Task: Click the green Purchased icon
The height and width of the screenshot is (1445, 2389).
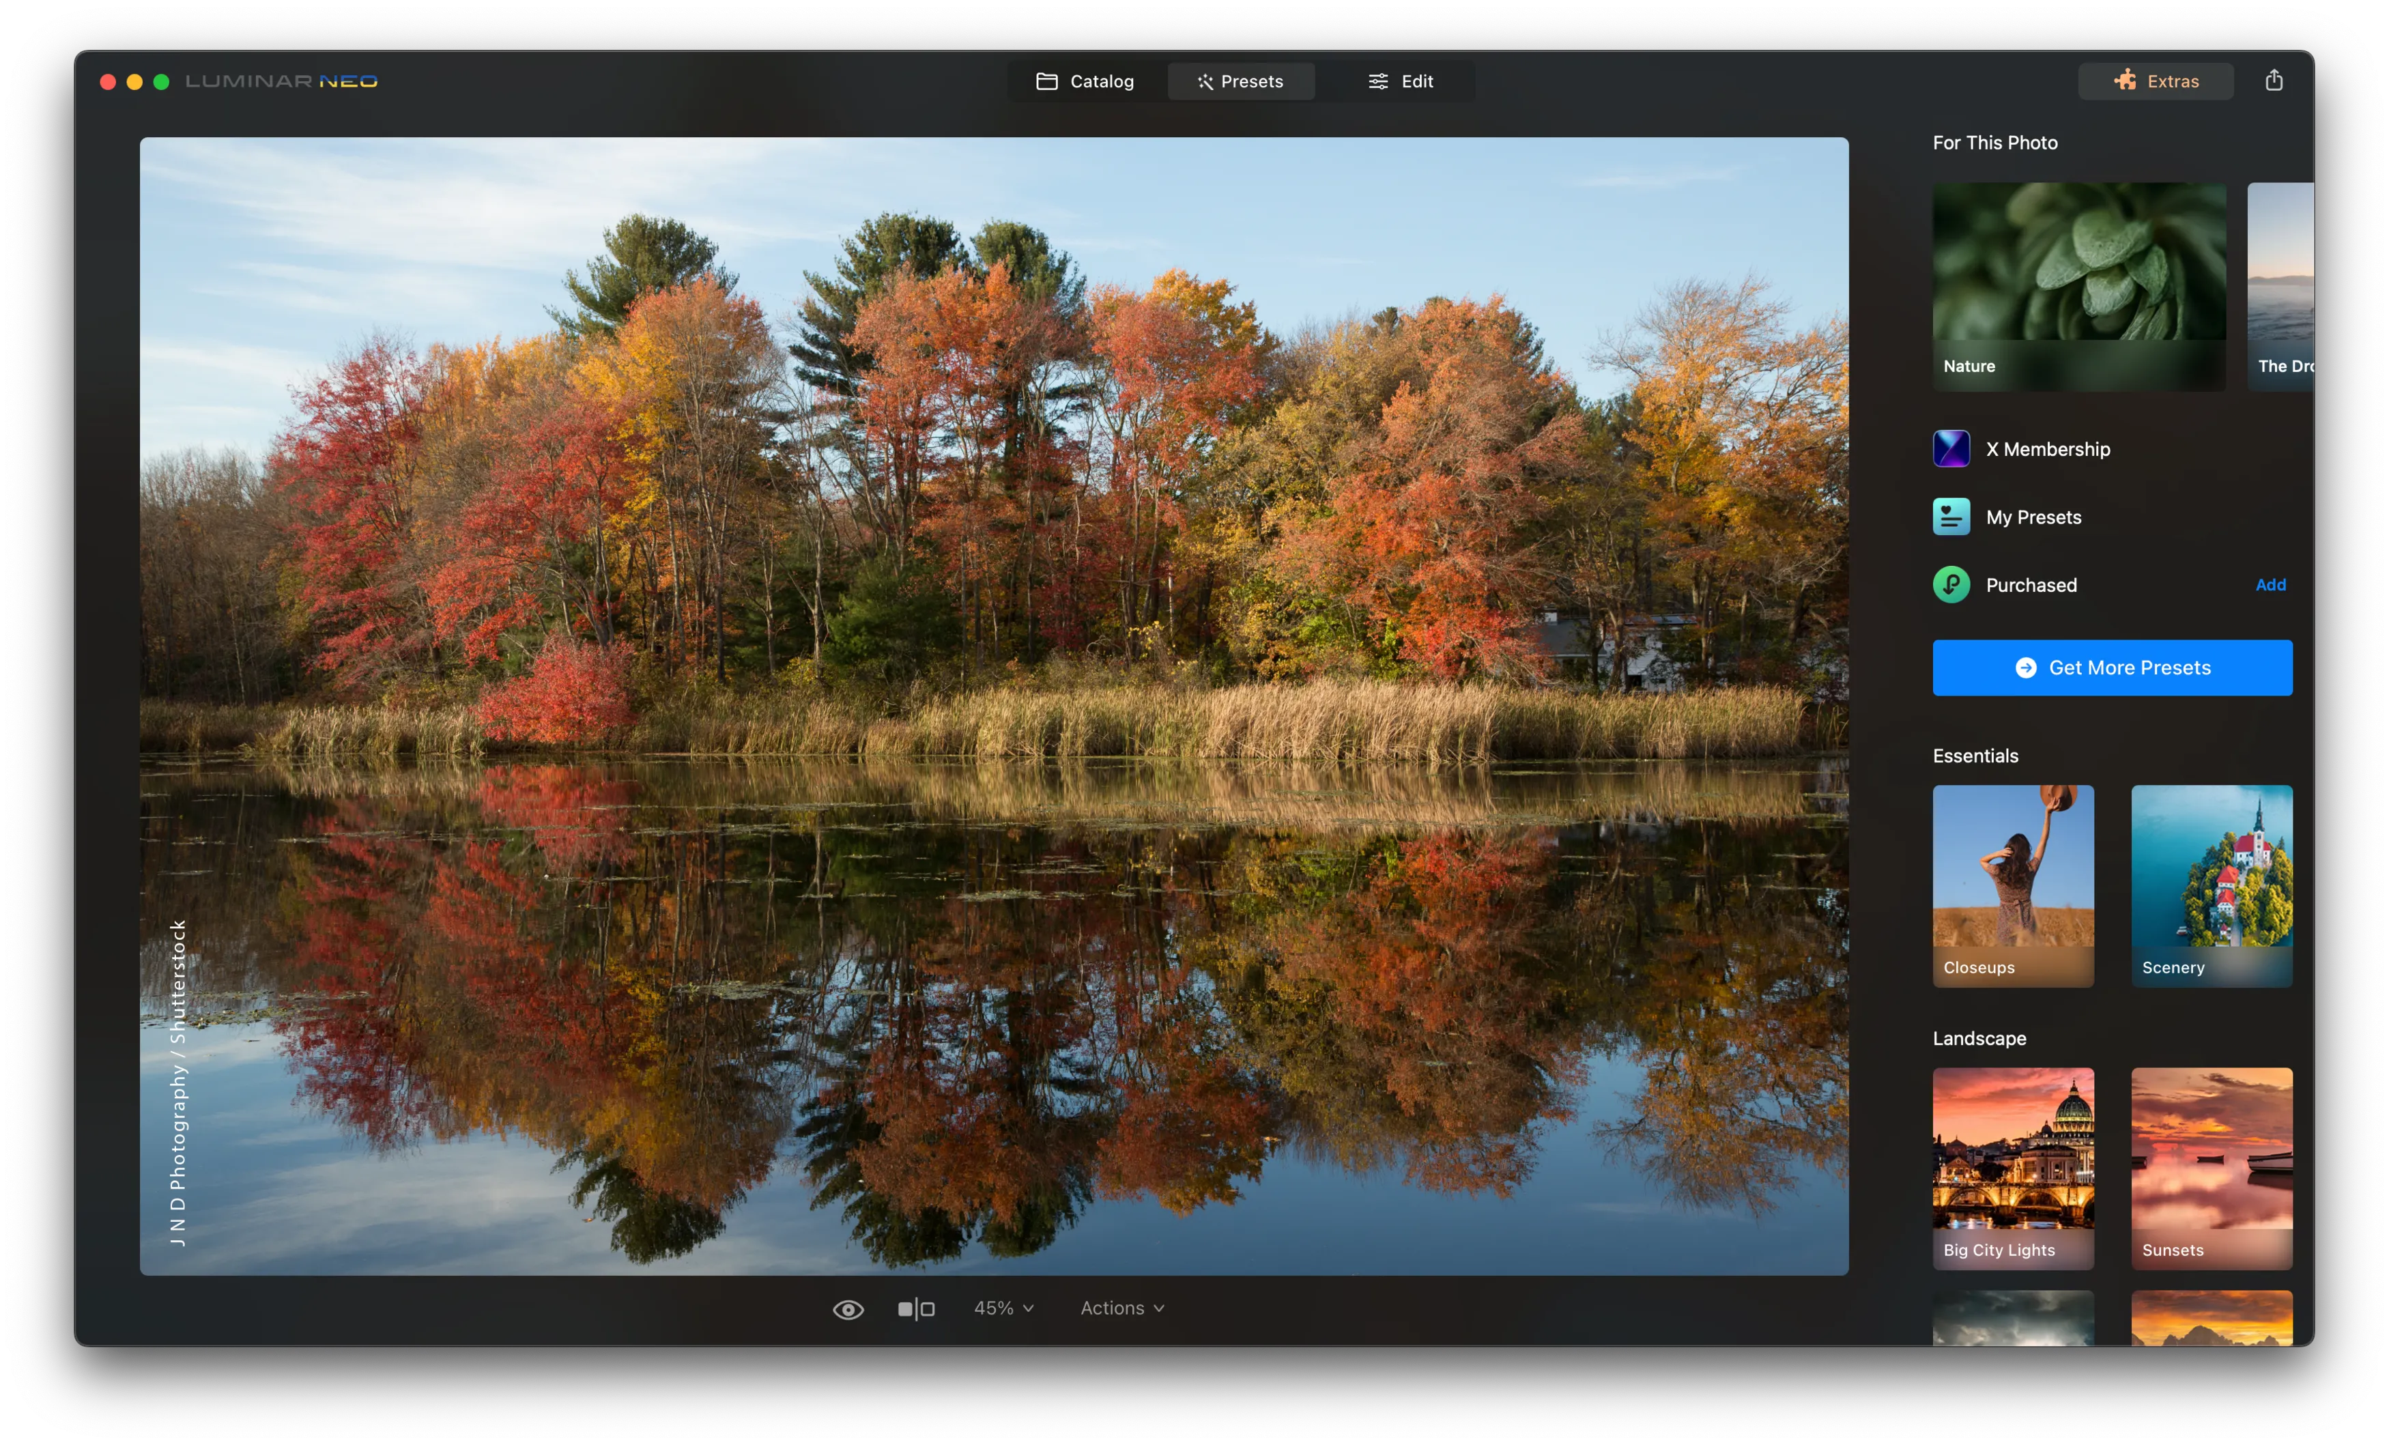Action: [x=1951, y=585]
